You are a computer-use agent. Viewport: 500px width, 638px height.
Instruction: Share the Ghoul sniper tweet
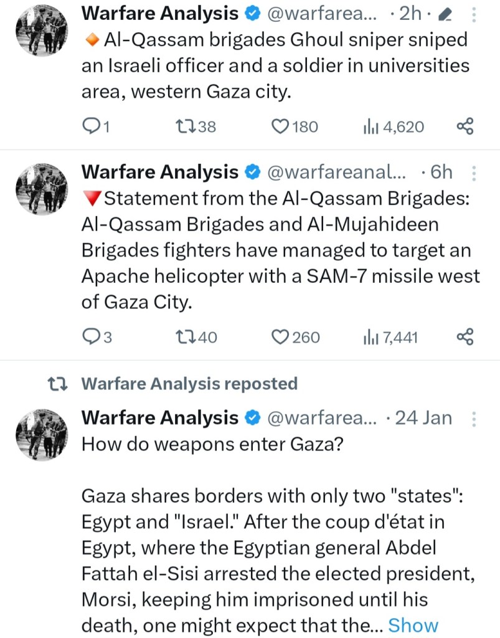coord(465,126)
